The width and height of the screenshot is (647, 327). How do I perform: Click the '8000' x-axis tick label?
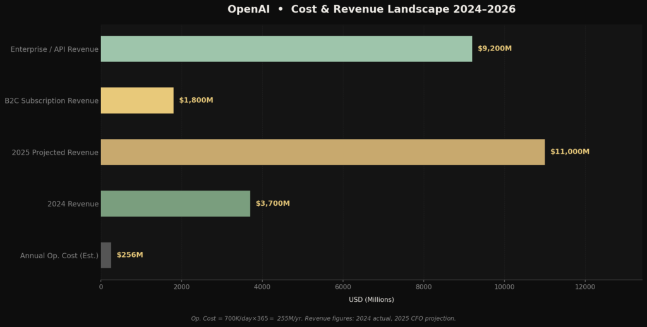(424, 287)
